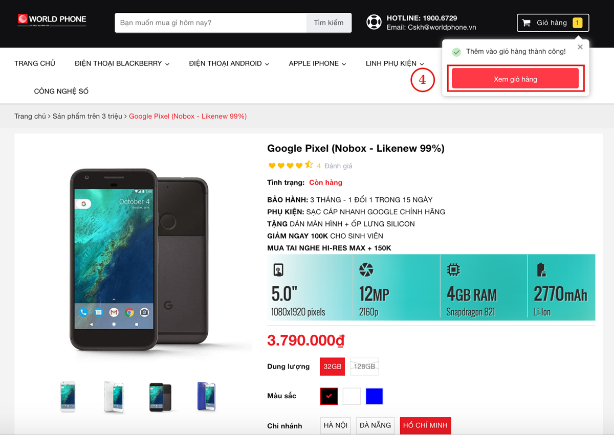Go to the Trang chủ menu item
Screen dimensions: 614x435
pyautogui.click(x=35, y=63)
